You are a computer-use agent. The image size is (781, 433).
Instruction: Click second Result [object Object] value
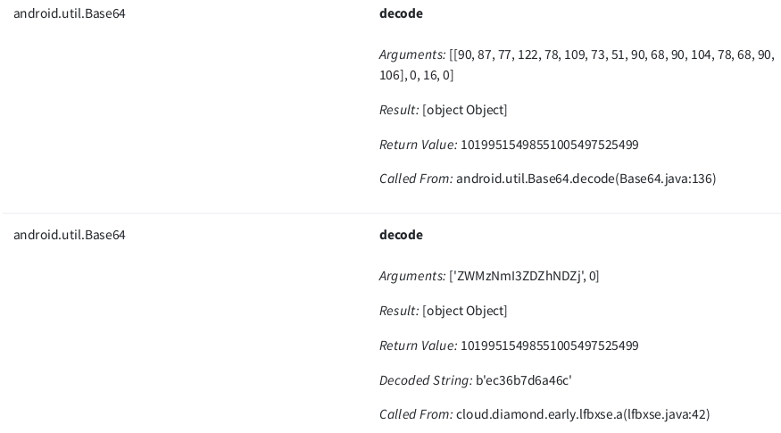pos(465,311)
